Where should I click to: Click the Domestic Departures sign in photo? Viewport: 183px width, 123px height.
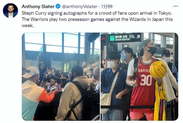coord(125,38)
